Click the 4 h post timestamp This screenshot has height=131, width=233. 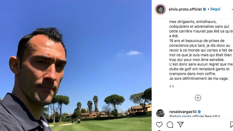(x=171, y=86)
